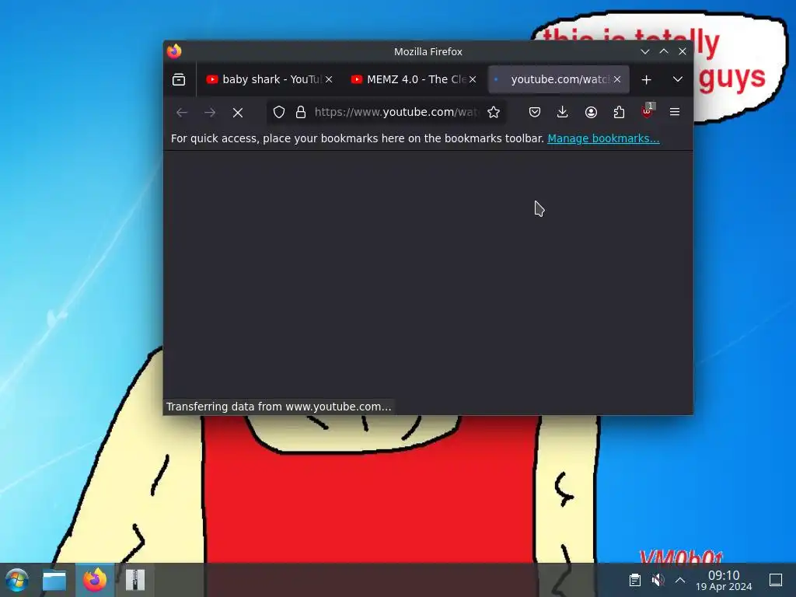Switch to the MEMZ 4.0 tab

(414, 80)
